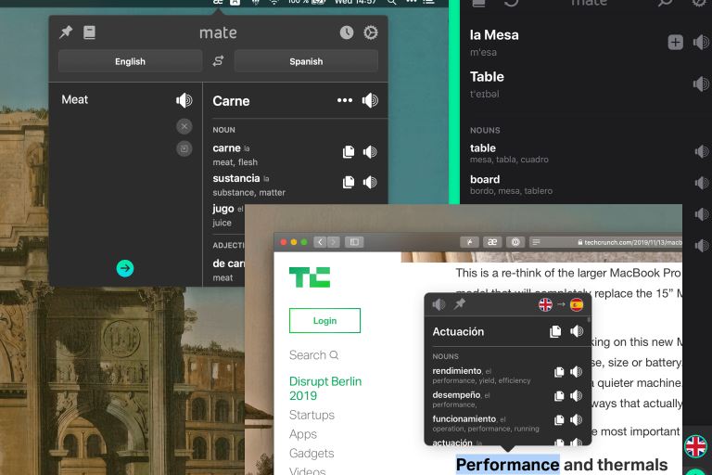The width and height of the screenshot is (712, 475).
Task: Swap English and Spanish languages
Action: click(x=219, y=60)
